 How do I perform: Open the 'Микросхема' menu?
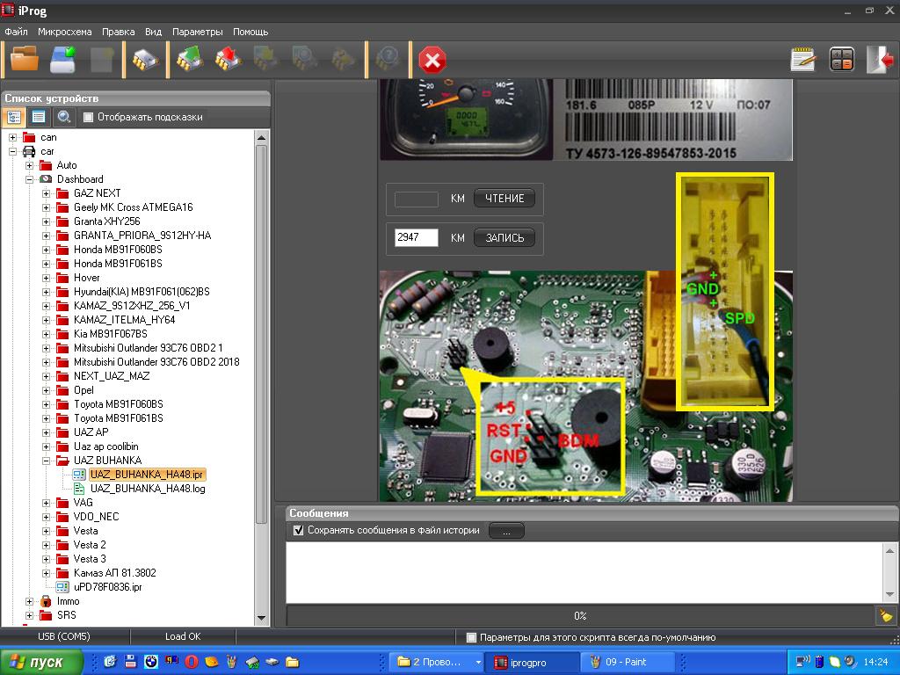(64, 32)
